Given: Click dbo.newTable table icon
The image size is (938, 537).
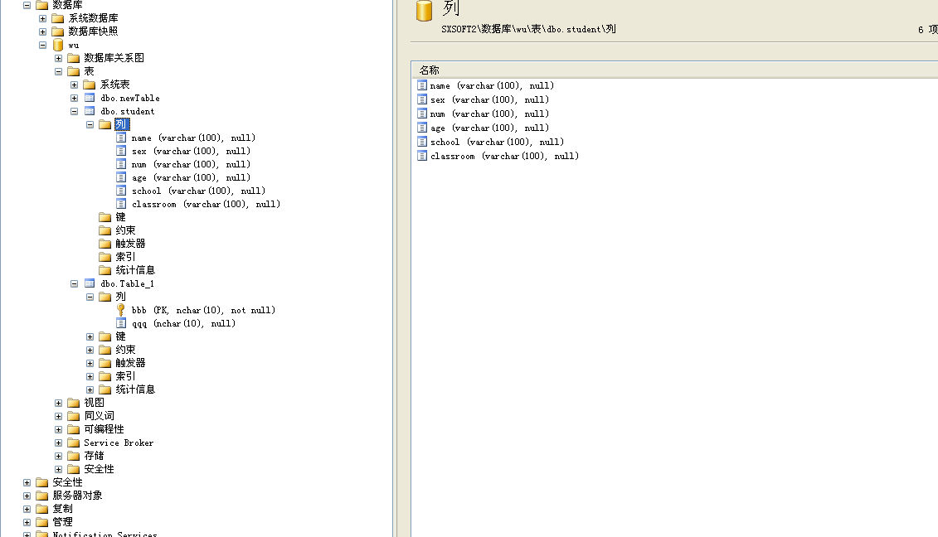Looking at the screenshot, I should coord(90,98).
